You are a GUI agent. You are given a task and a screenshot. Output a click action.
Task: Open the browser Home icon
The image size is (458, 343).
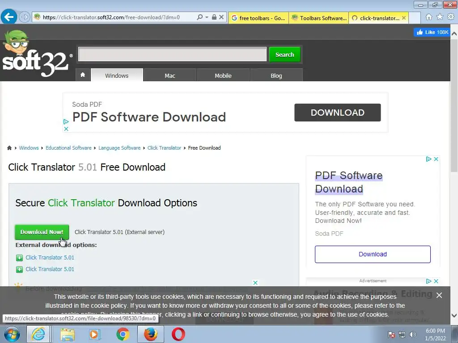point(429,17)
